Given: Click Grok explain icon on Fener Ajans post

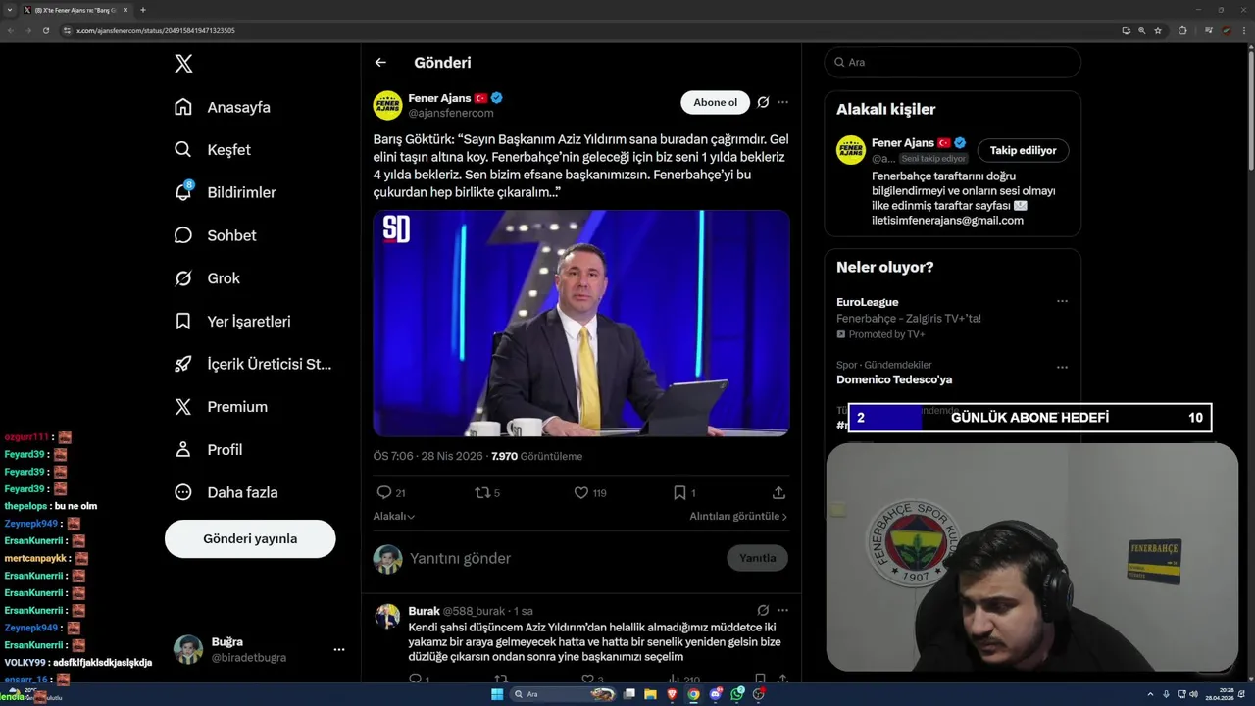Looking at the screenshot, I should (x=763, y=102).
